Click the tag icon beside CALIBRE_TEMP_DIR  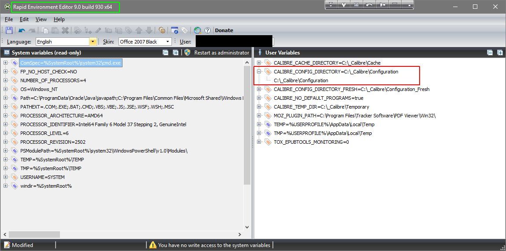(268, 107)
